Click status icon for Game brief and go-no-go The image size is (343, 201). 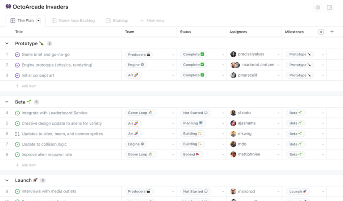pos(17,54)
